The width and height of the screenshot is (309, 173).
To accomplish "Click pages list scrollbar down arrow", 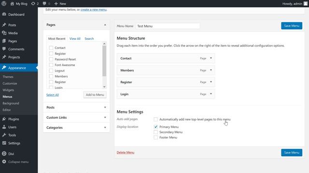I will (104, 86).
